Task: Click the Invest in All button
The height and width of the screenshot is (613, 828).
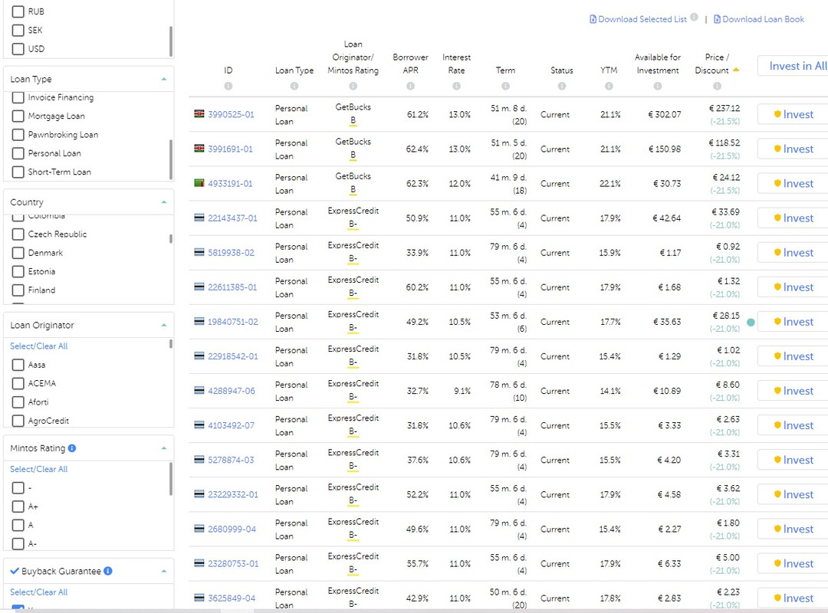Action: 793,66
